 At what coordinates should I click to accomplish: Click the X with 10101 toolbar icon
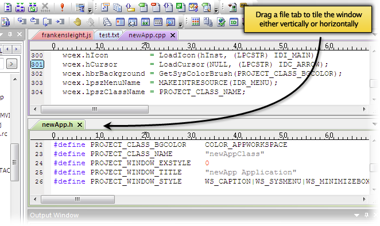click(45, 7)
